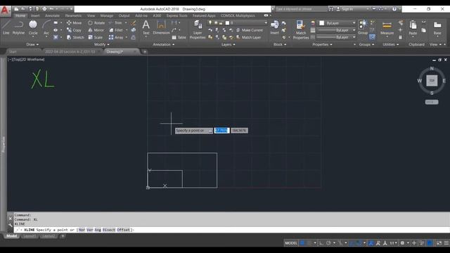450x253 pixels.
Task: Click the Erase icon in Modify panel
Action: [x=134, y=23]
